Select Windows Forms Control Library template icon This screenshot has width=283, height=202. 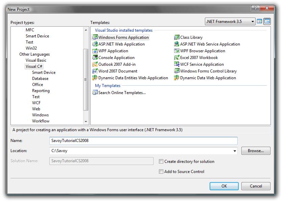177,71
